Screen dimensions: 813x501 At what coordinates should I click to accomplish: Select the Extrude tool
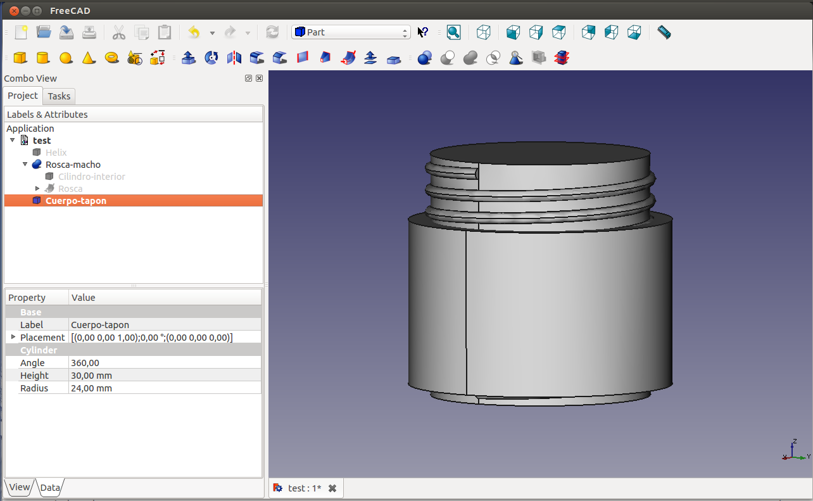(x=189, y=58)
